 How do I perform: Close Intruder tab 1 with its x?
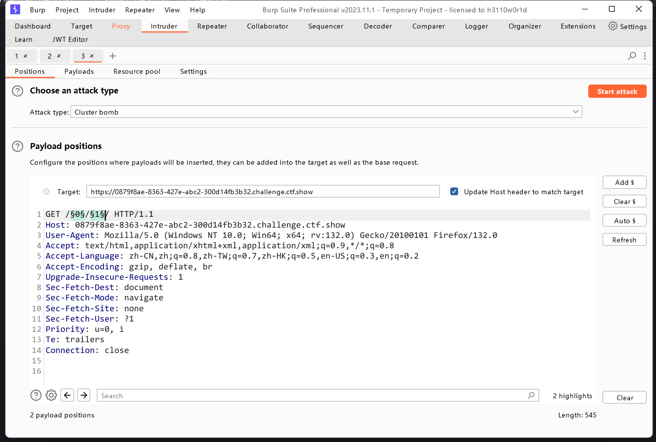pyautogui.click(x=26, y=56)
